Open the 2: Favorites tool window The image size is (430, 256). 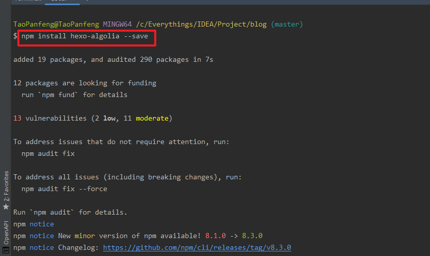click(x=6, y=190)
